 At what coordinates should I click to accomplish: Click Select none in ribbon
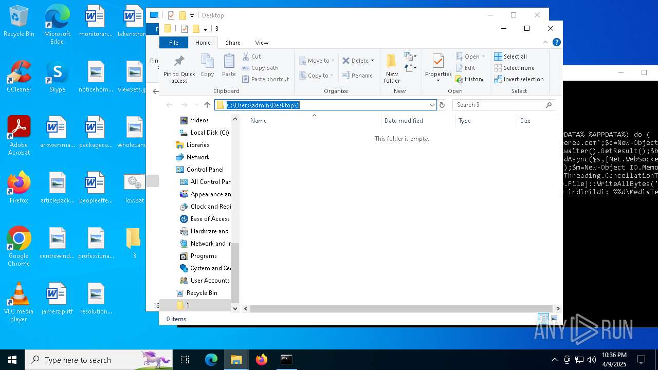(514, 68)
